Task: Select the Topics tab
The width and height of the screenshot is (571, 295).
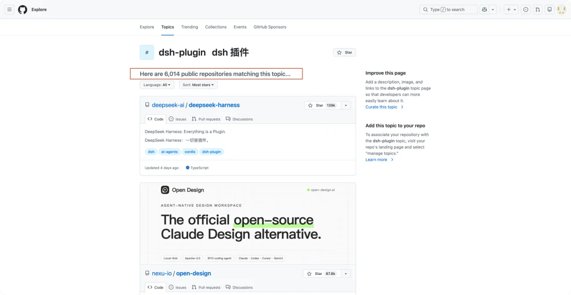Action: 168,27
